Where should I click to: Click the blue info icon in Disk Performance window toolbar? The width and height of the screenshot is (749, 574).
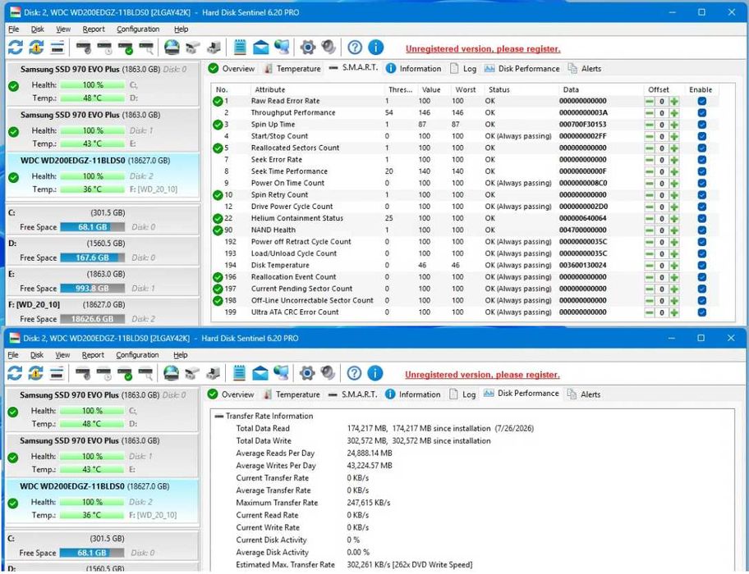[375, 373]
